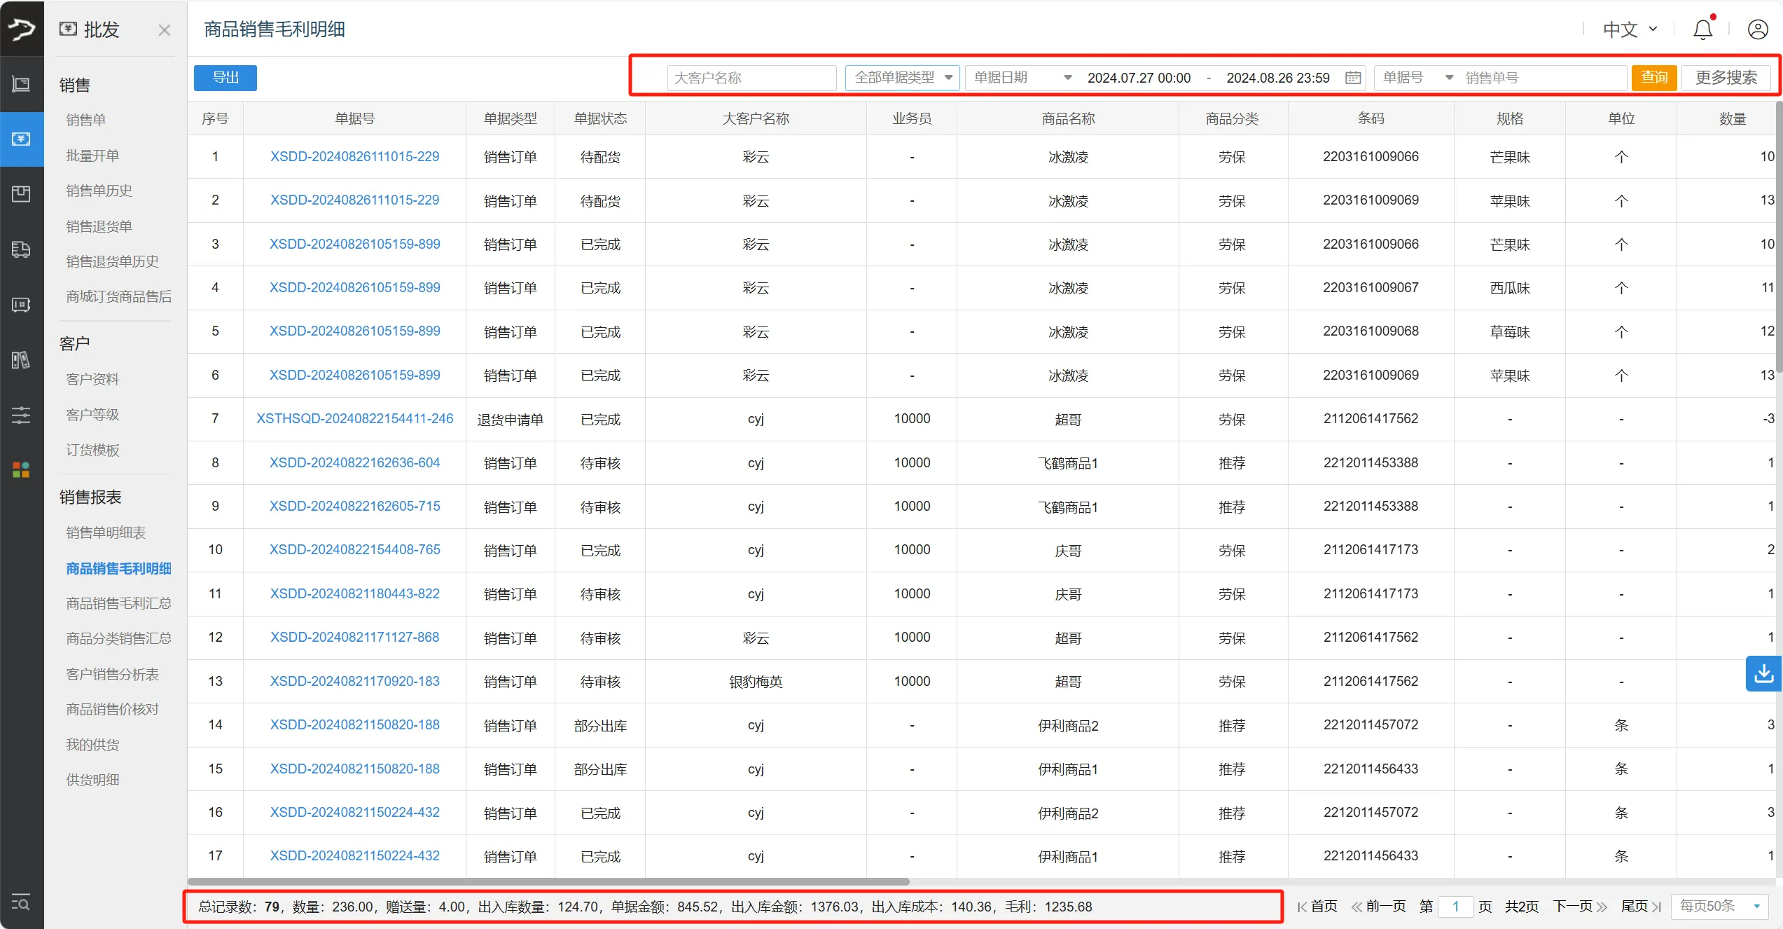Screen dimensions: 1783x929
Task: Click the notification bell with red dot
Action: [x=1702, y=29]
